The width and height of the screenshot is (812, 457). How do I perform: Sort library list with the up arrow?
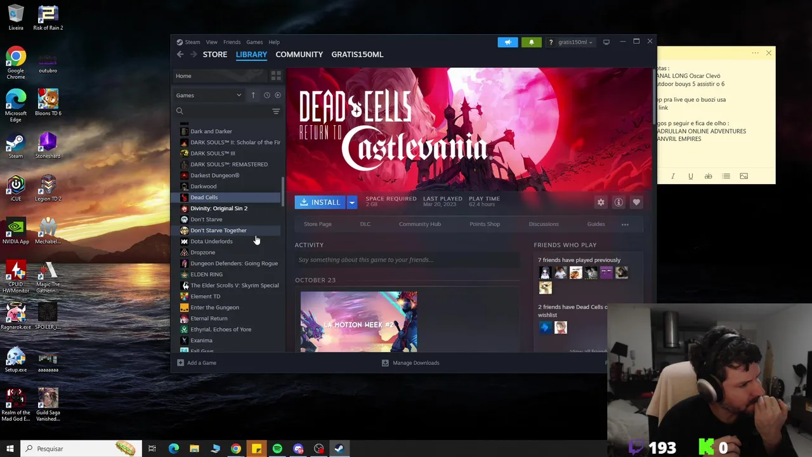coord(253,95)
